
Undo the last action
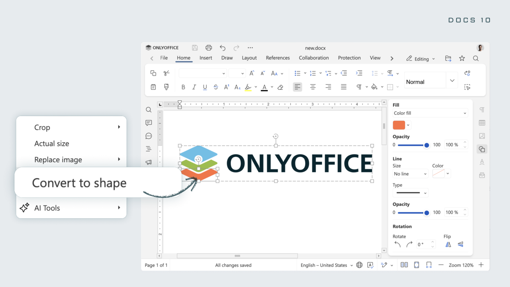coord(223,48)
